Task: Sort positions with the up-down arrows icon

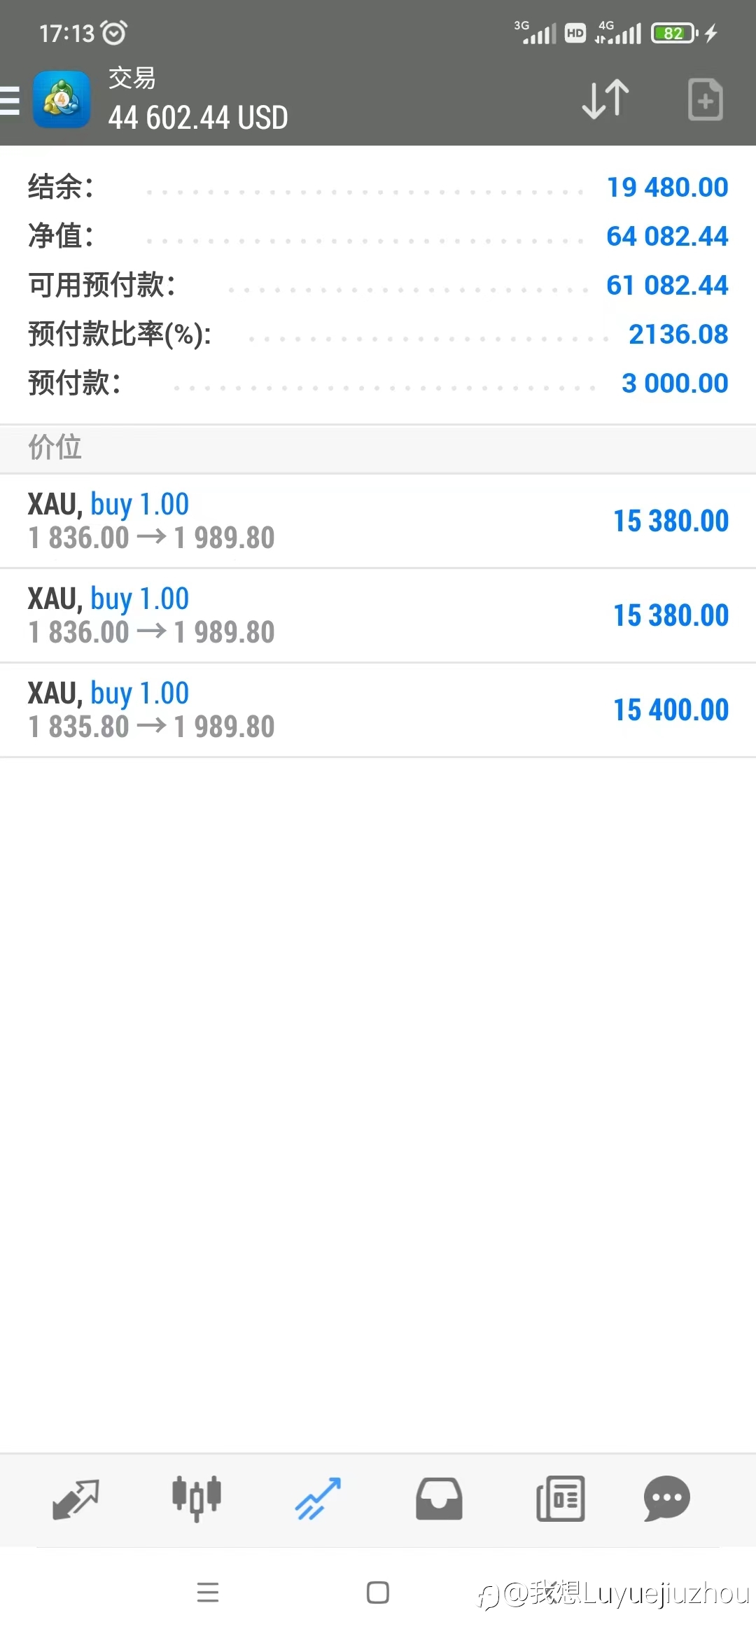Action: click(605, 99)
